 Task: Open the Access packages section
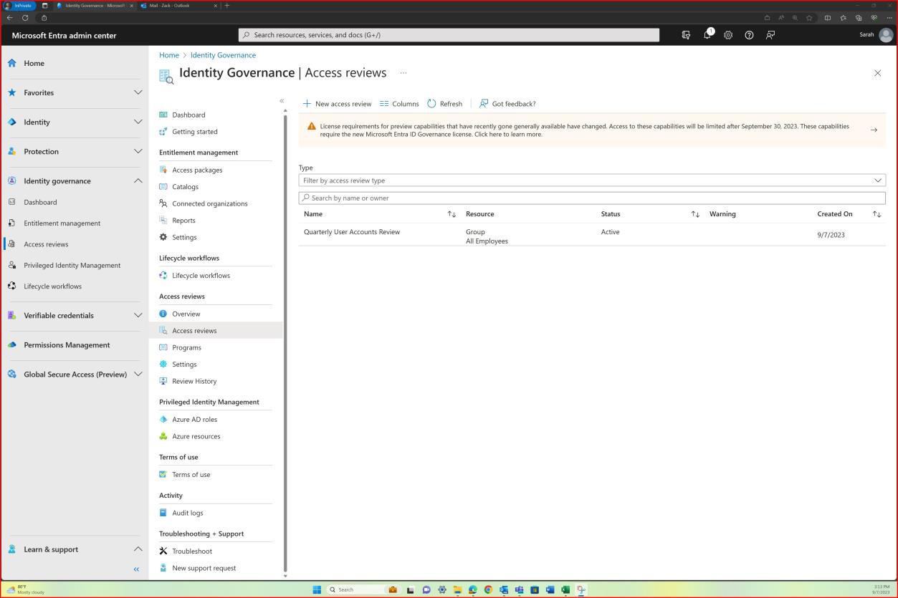click(x=196, y=170)
